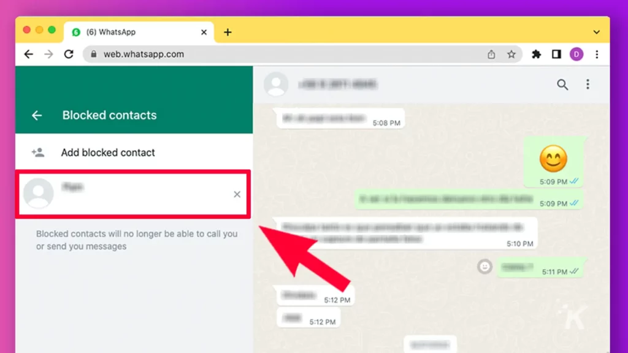The image size is (628, 353).
Task: Click the blurred chat contact name in the header
Action: coord(337,85)
